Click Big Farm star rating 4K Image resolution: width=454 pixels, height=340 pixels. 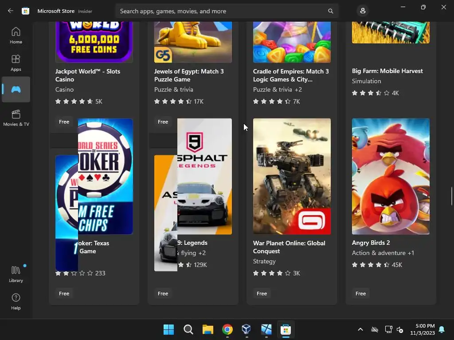tap(375, 93)
